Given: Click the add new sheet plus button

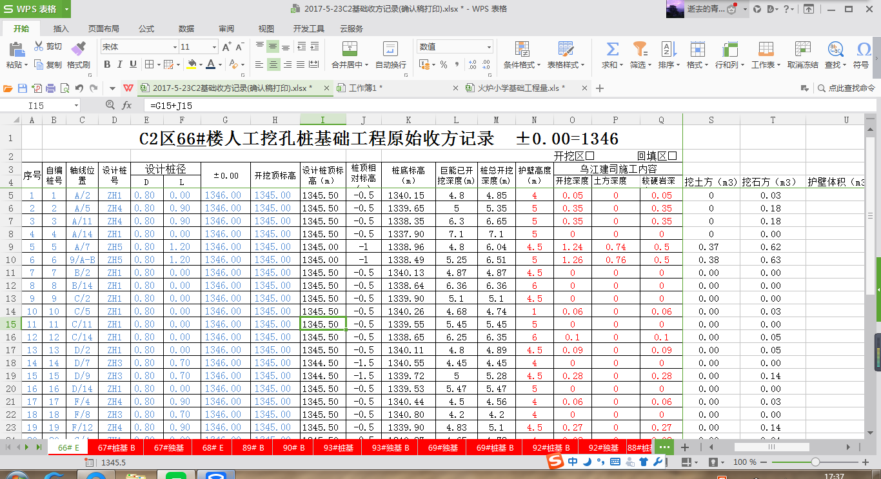Looking at the screenshot, I should 685,447.
